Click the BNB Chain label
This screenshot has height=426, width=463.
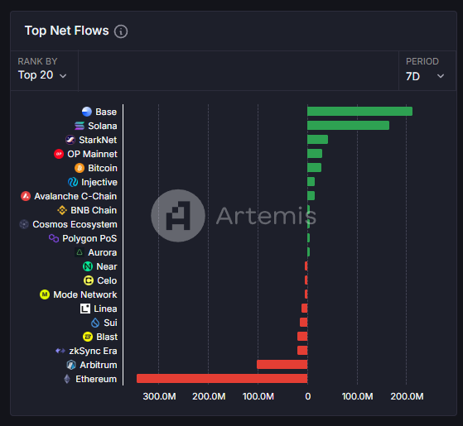(x=94, y=210)
